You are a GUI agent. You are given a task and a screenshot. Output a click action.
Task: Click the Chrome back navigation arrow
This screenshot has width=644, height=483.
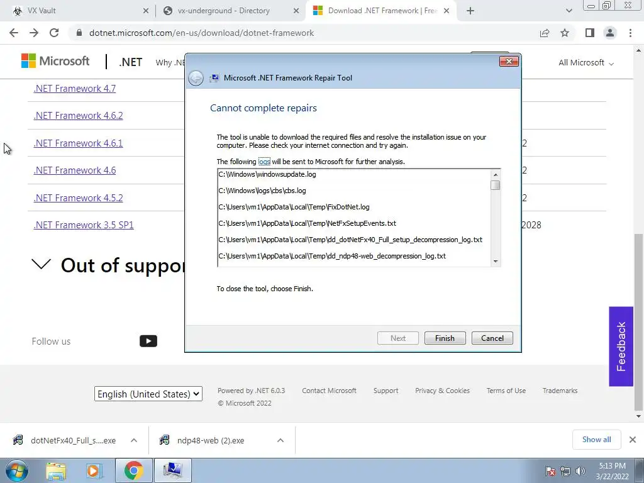click(14, 33)
